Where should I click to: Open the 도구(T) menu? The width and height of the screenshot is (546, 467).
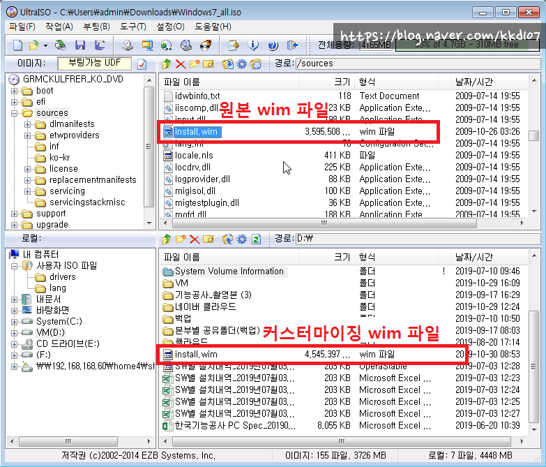tap(133, 27)
